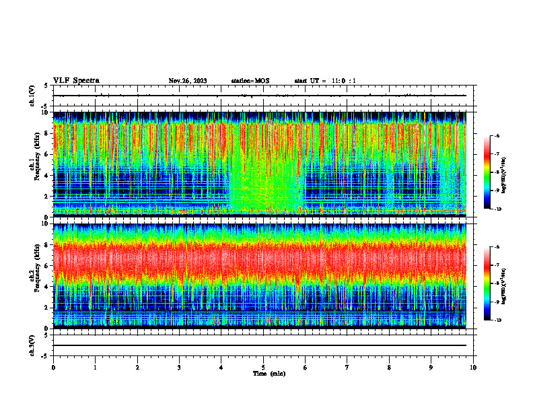Click the 'start UT = 11:0 :1' label
Viewport: 533px width, 412px height.
tap(325, 81)
